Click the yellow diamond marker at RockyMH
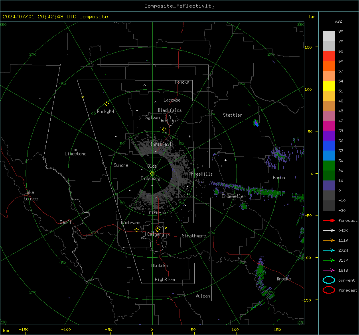This screenshot has height=335, width=359. [x=107, y=104]
